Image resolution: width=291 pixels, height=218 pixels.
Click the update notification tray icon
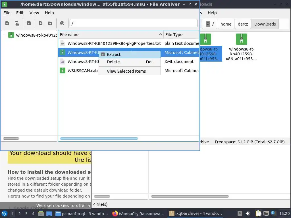click(x=273, y=213)
